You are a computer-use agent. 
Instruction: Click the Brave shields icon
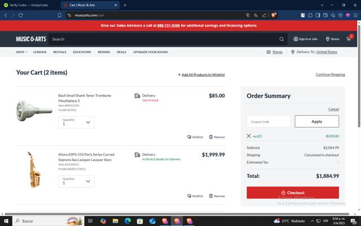[274, 15]
